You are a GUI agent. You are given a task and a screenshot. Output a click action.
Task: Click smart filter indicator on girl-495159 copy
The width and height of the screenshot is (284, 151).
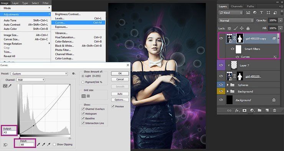(x=274, y=38)
